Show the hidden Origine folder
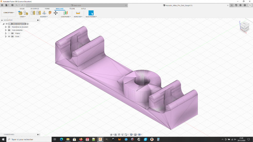The image size is (253, 142). click(9, 33)
